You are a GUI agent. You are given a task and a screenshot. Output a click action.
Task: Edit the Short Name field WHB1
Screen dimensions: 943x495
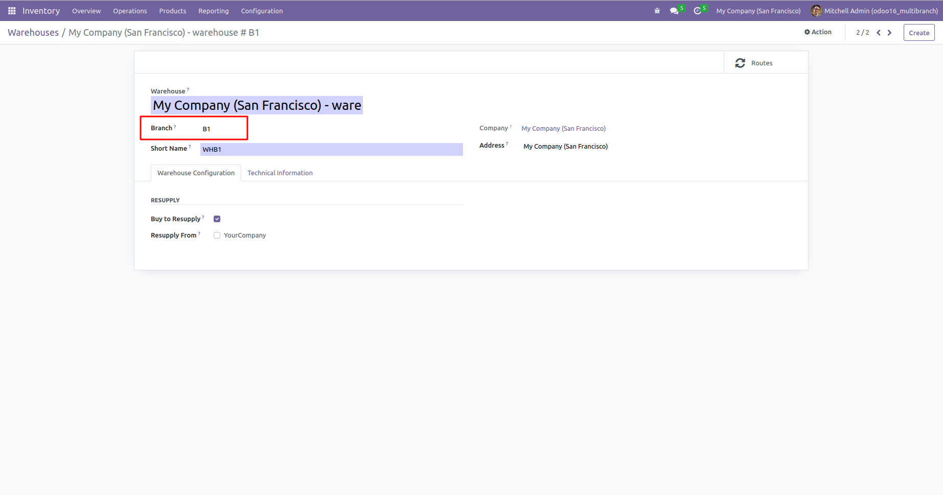tap(332, 149)
